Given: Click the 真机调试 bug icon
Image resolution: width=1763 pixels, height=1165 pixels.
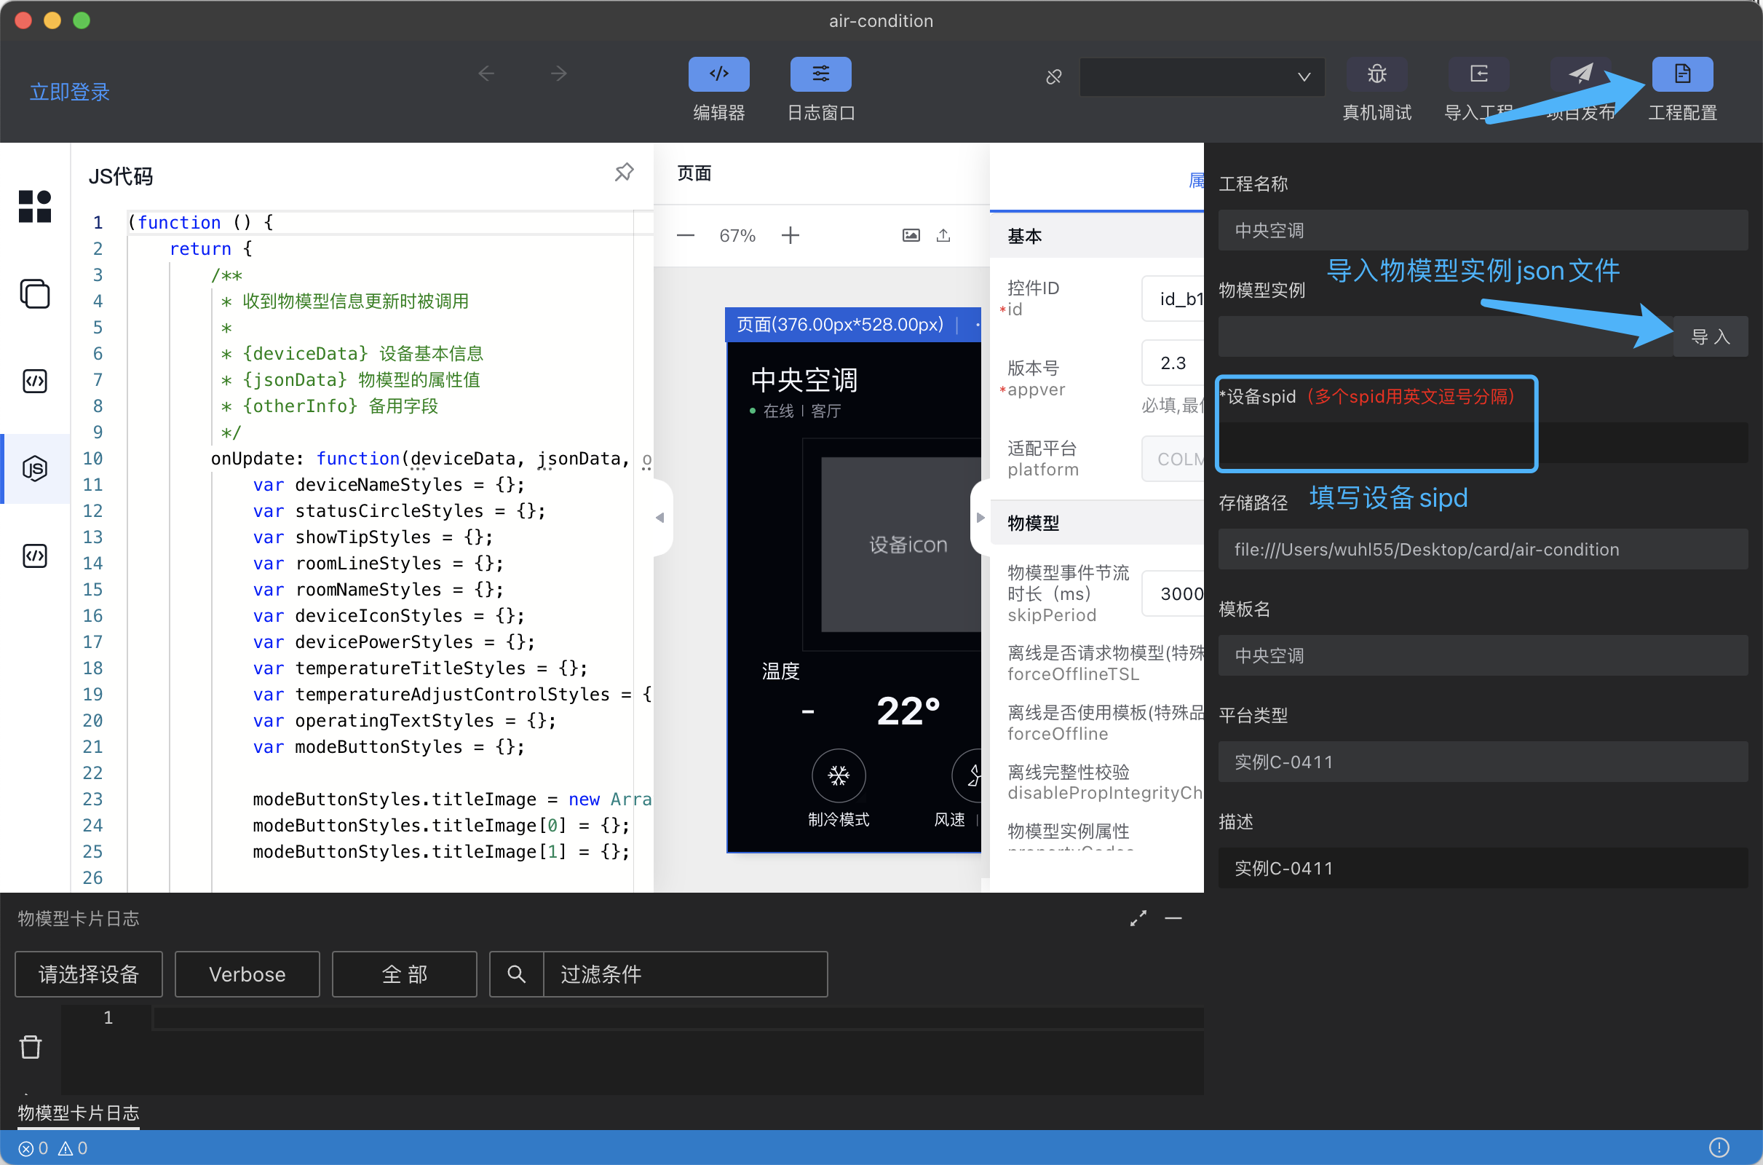Looking at the screenshot, I should tap(1376, 74).
